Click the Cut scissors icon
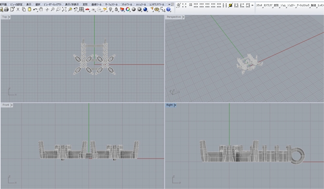Viewport: 324px width, 189px height. 18,9
